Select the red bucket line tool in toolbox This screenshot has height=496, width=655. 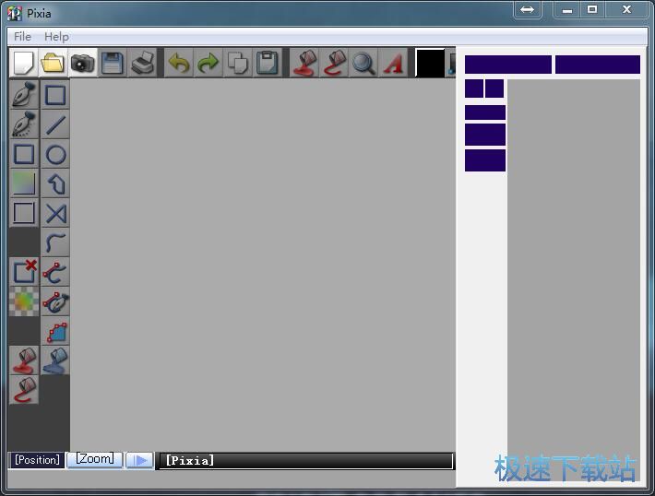(24, 390)
